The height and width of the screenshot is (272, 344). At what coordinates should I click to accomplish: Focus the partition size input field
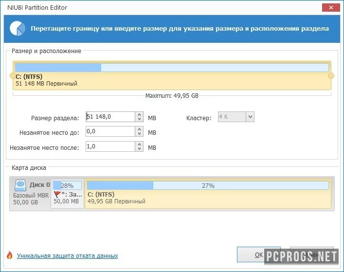click(x=110, y=117)
